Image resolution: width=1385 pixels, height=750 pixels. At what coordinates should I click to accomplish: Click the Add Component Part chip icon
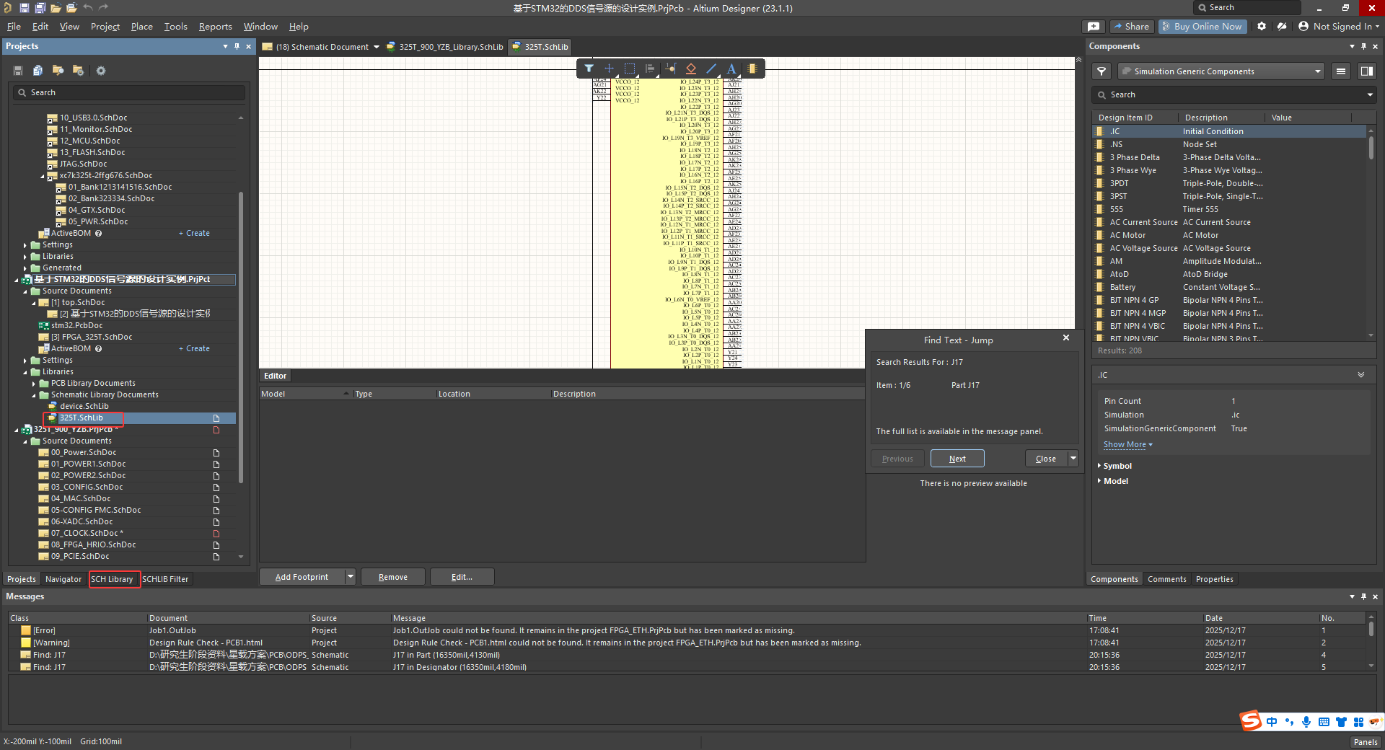[752, 69]
